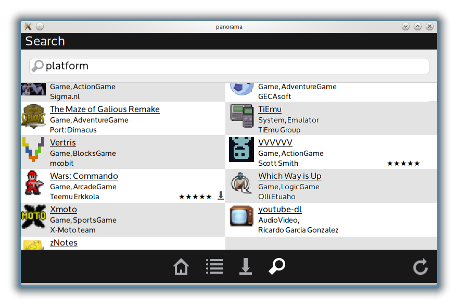The height and width of the screenshot is (306, 458).
Task: Click the magnifier icon inside search box
Action: coord(37,66)
